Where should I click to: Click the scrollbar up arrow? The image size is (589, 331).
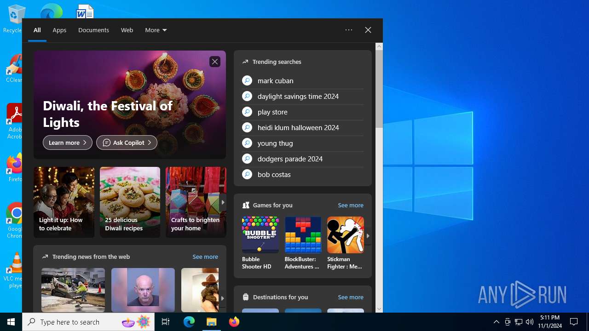coord(379,46)
